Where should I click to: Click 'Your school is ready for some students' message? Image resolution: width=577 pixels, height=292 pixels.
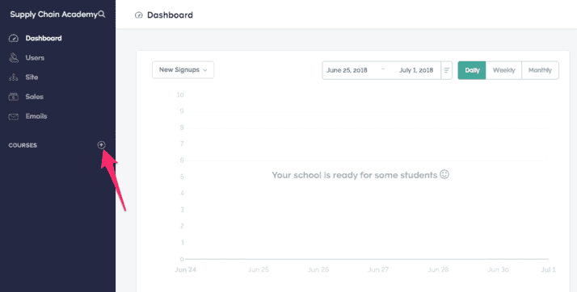[x=360, y=175]
